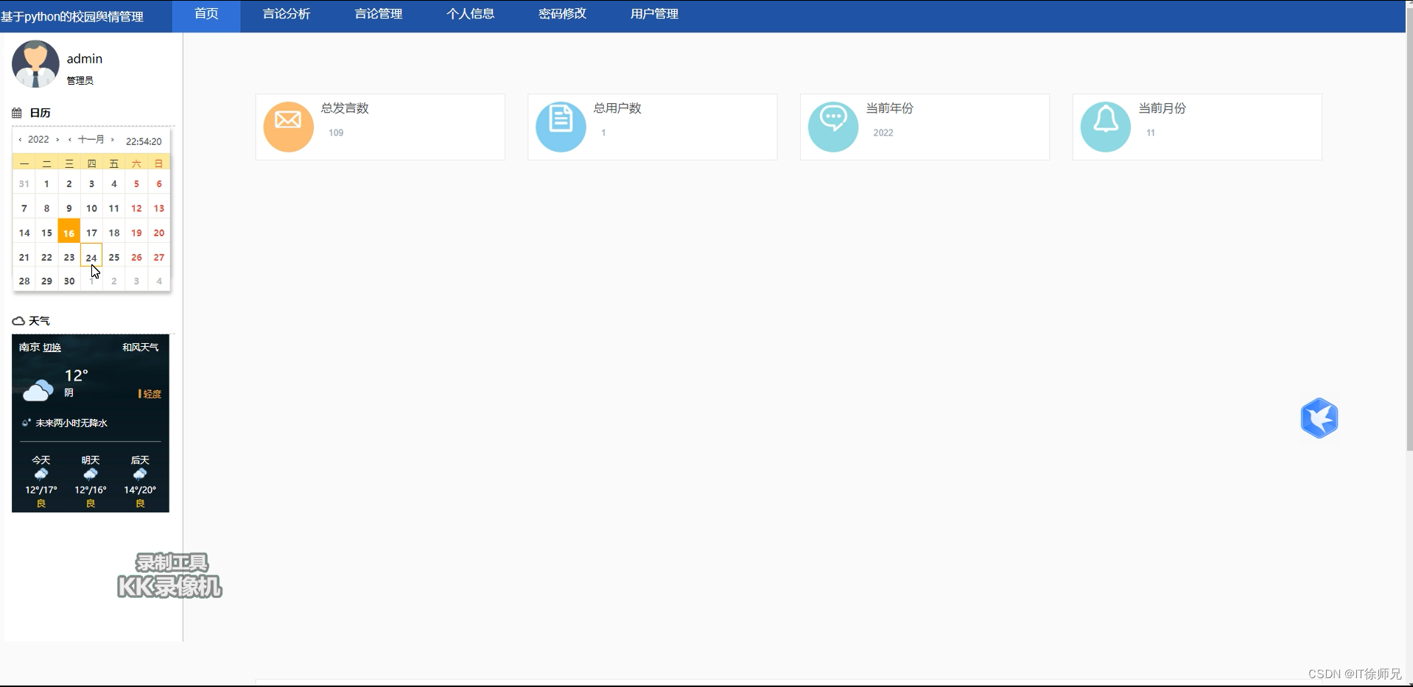Image resolution: width=1413 pixels, height=687 pixels.
Task: Select Sunday 13 in the calendar
Action: pos(159,208)
